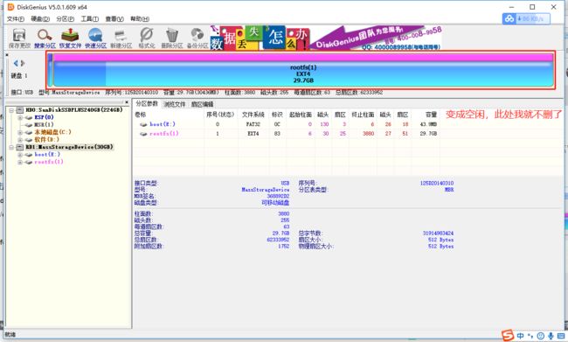Select 本地磁盘(C:) in the tree
This screenshot has height=342, width=568.
[53, 132]
